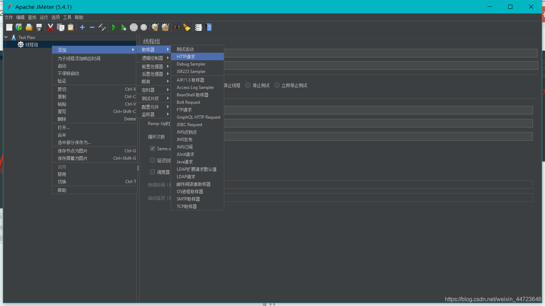Click the Paste clipboard icon
Image resolution: width=545 pixels, height=306 pixels.
point(71,27)
